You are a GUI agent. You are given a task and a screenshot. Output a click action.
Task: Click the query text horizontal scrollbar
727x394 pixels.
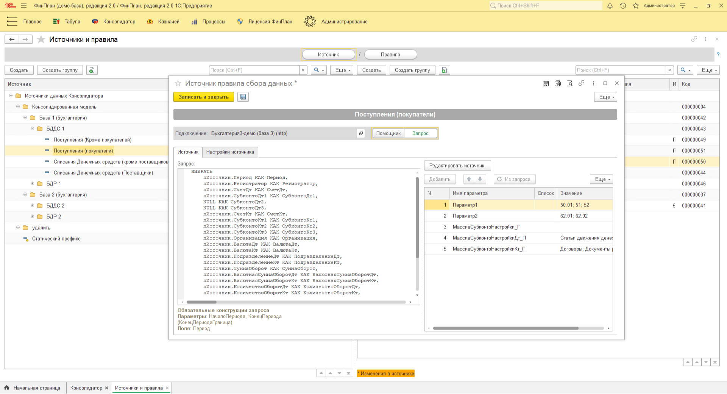[x=296, y=302]
